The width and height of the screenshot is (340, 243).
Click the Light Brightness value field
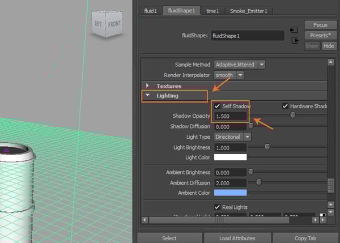[x=230, y=148]
